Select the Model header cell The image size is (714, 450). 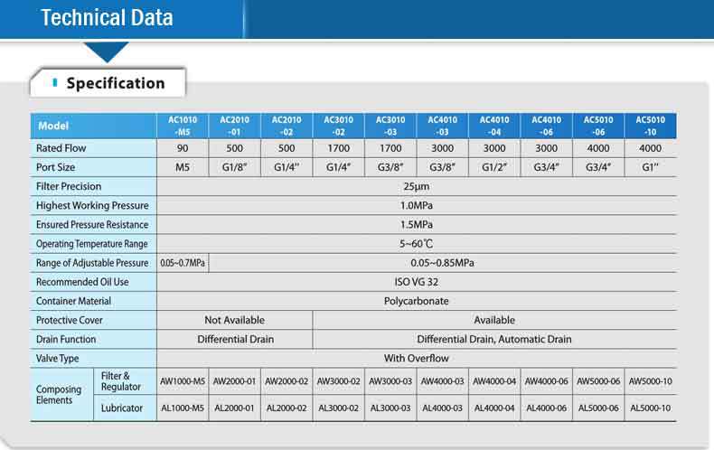[x=93, y=126]
